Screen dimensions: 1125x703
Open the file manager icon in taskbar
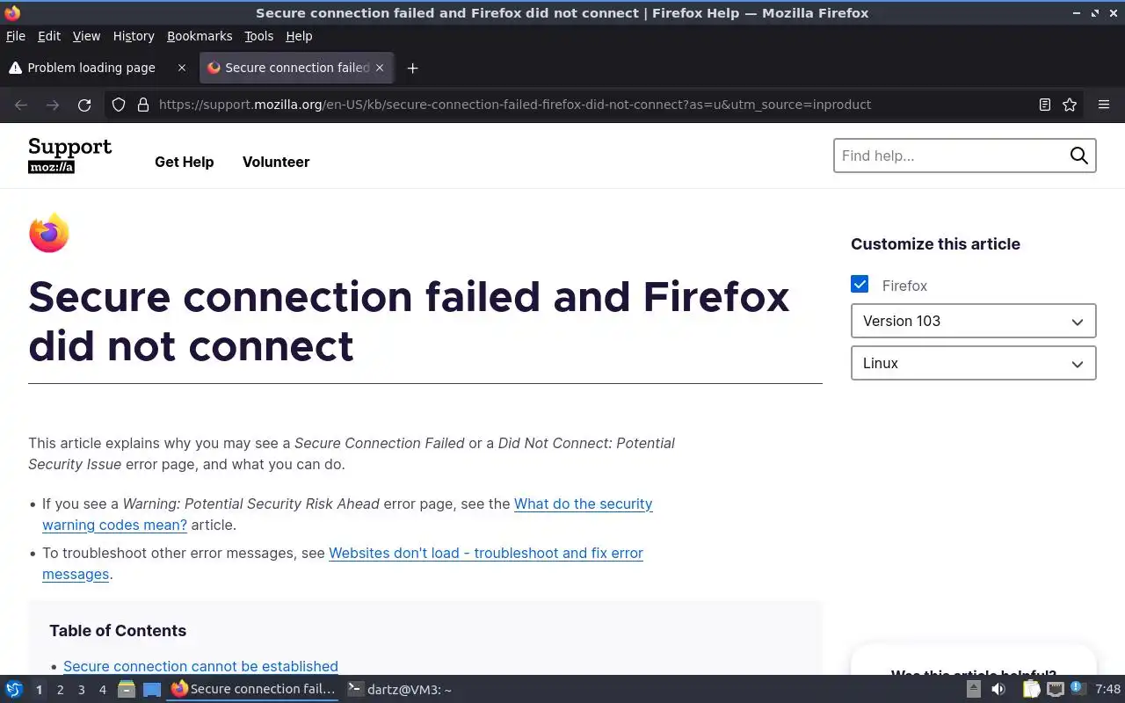(x=127, y=689)
